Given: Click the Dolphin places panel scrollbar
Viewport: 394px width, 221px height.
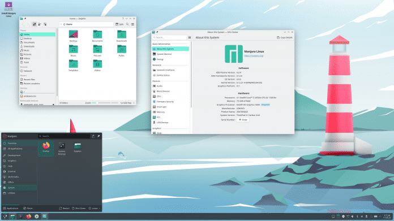Looking at the screenshot, I should tap(57, 63).
